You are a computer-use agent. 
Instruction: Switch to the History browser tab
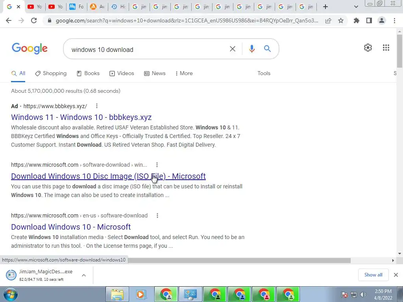[118, 7]
